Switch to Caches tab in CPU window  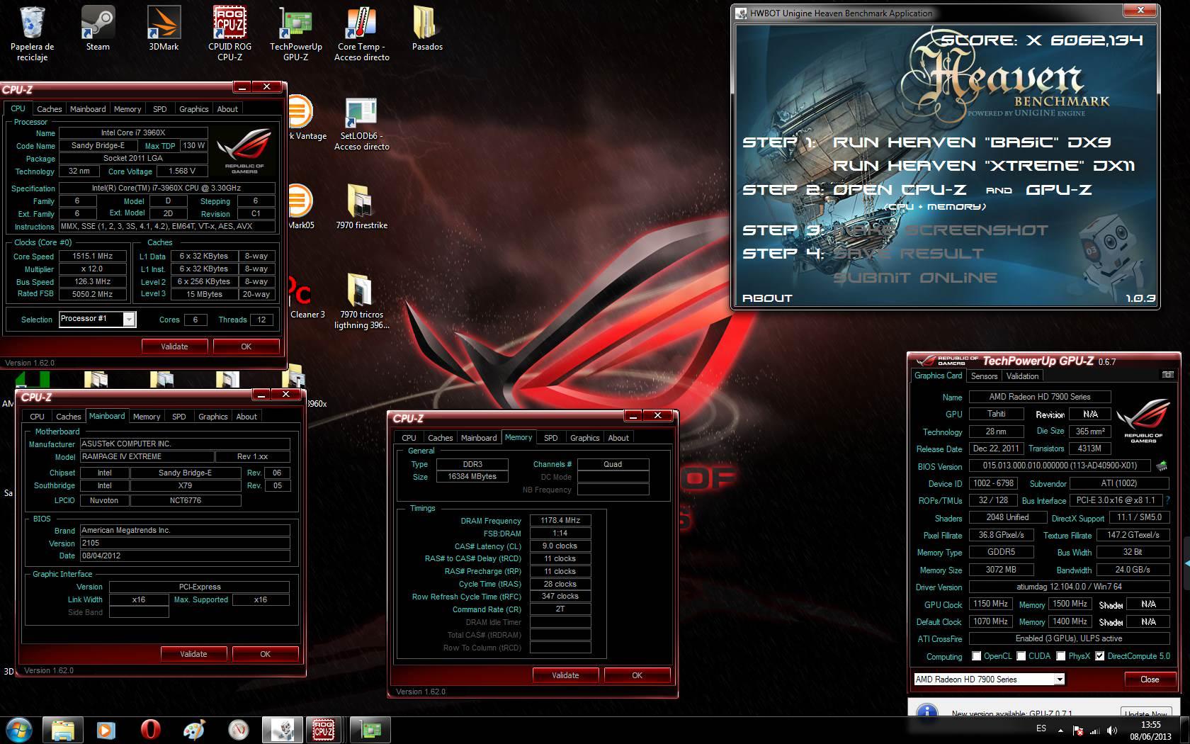(x=50, y=109)
